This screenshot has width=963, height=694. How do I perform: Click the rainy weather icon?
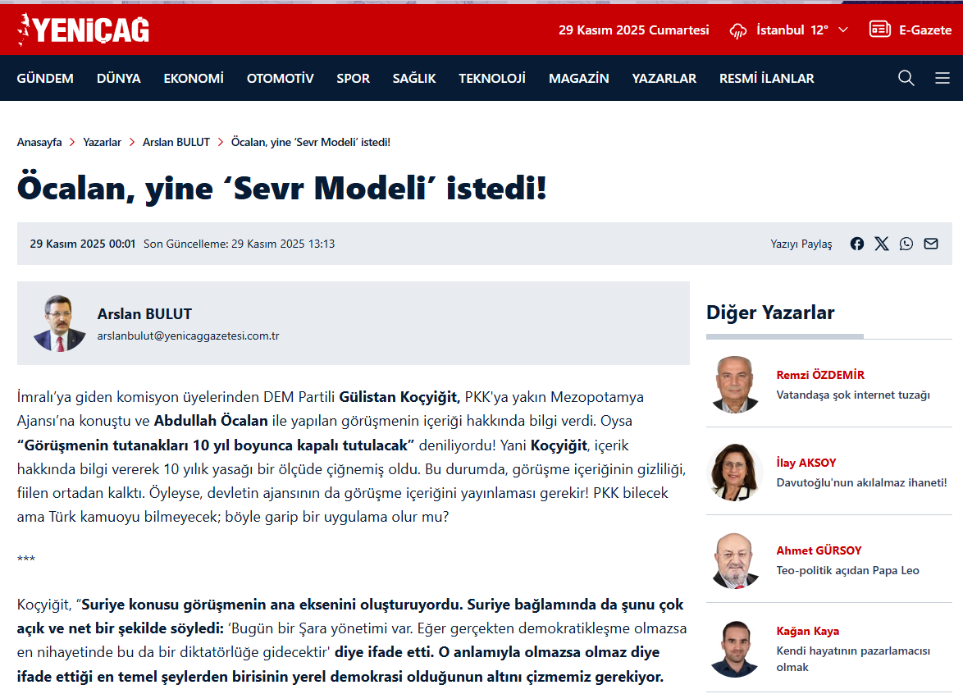click(x=738, y=30)
